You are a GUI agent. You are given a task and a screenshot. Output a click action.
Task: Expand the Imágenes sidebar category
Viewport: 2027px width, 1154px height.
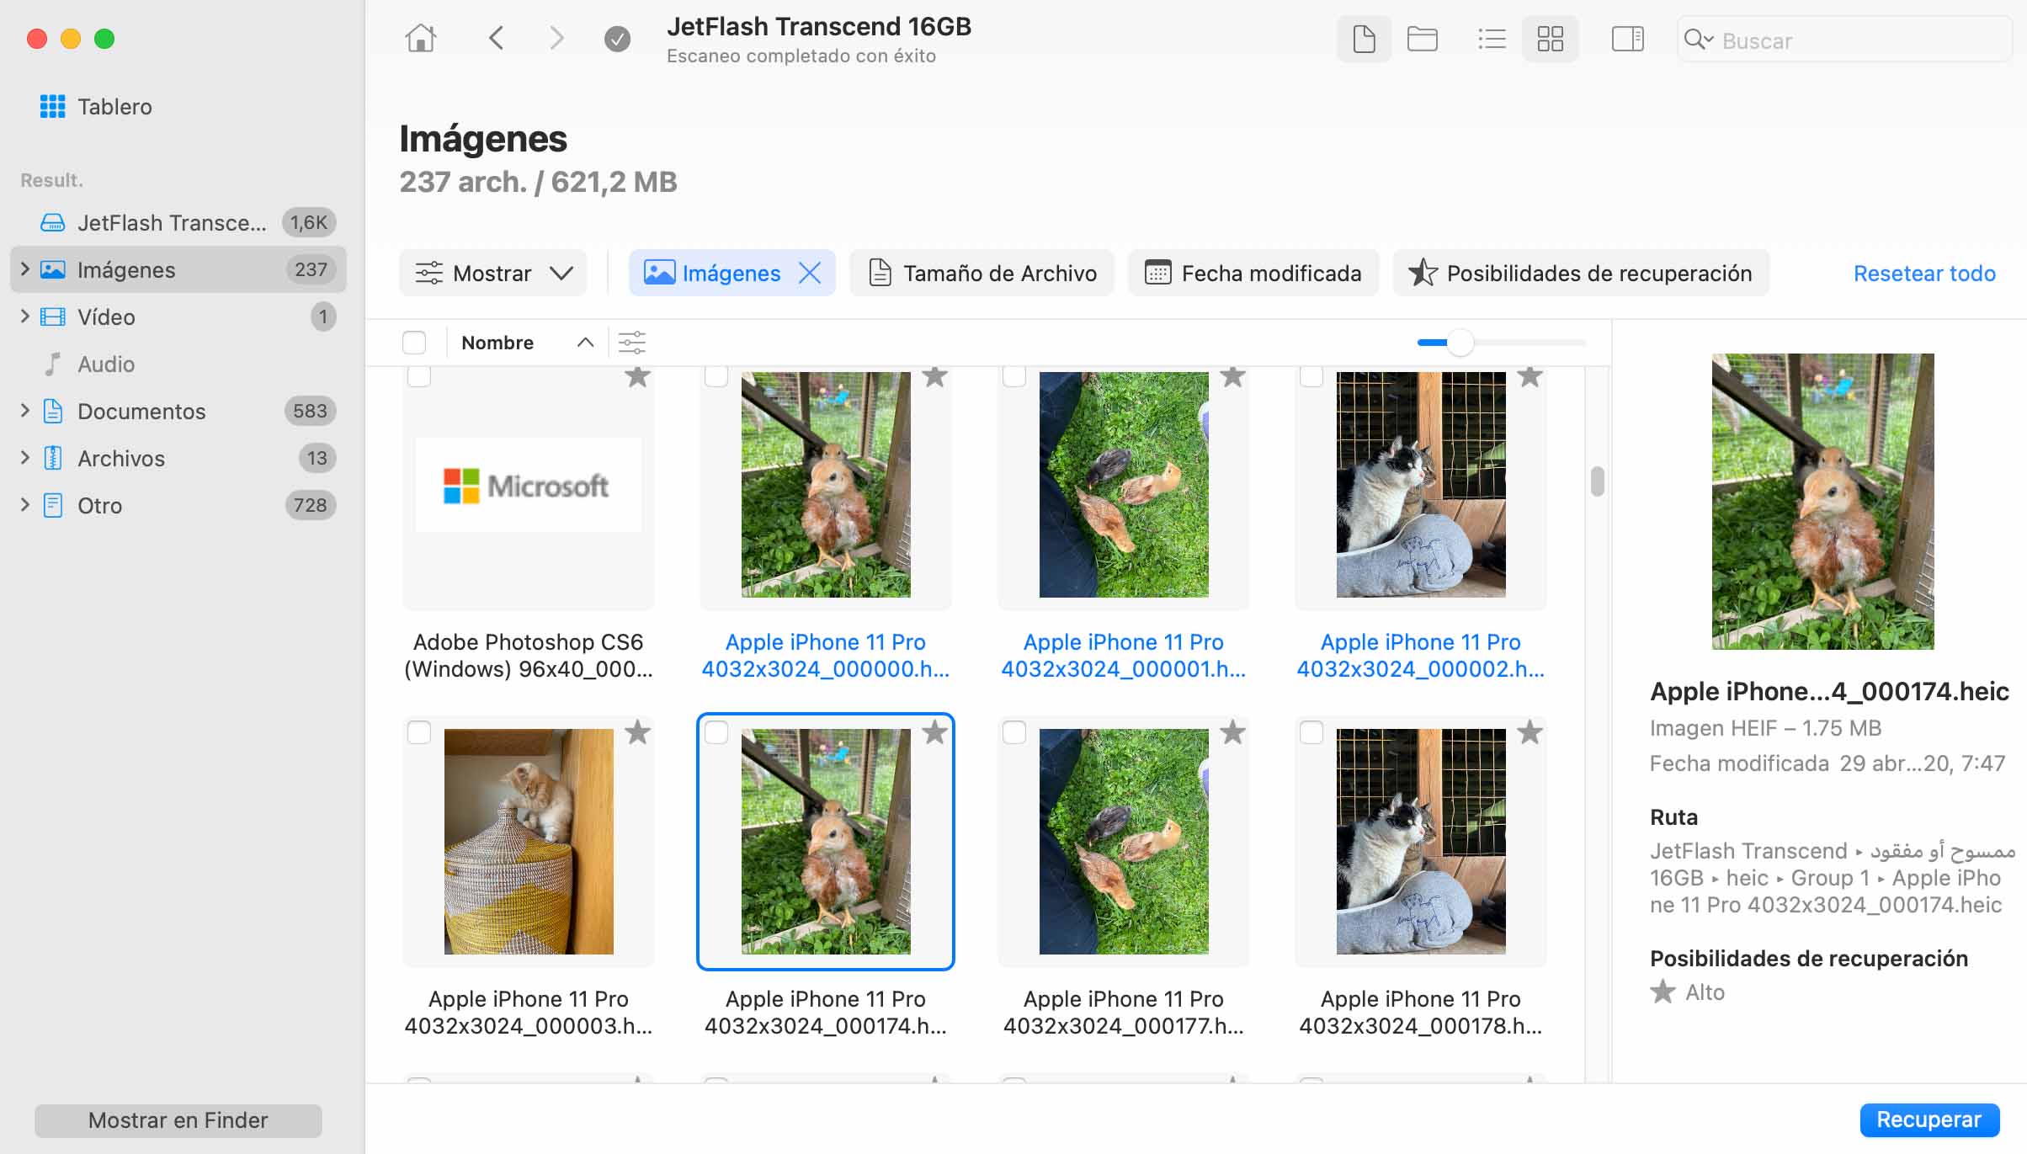tap(24, 269)
